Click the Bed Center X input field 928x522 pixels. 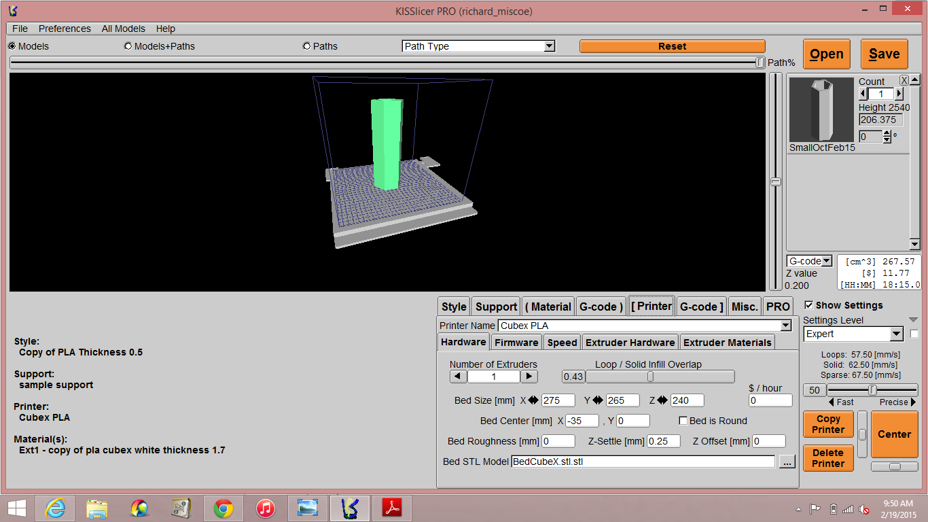(582, 421)
